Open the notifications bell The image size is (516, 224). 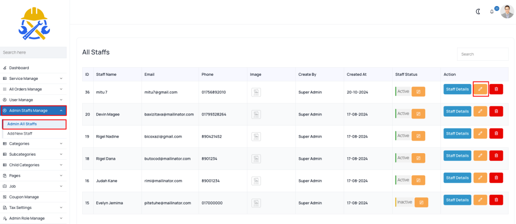click(492, 12)
